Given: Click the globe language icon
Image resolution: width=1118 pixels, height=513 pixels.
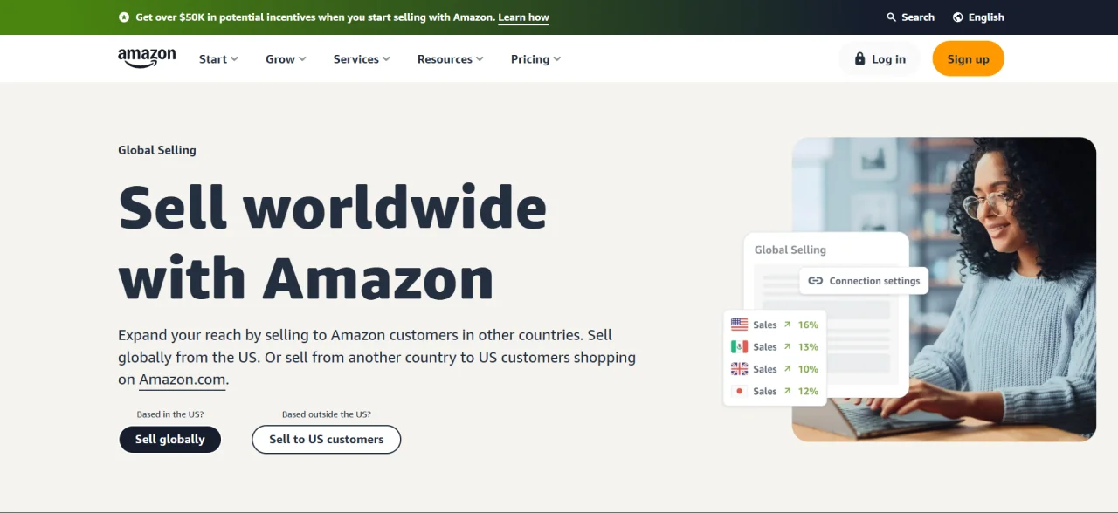Looking at the screenshot, I should [957, 17].
